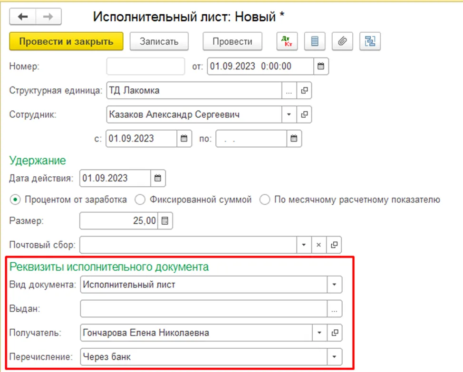
Task: Click the Удержание section heading
Action: pyautogui.click(x=38, y=161)
